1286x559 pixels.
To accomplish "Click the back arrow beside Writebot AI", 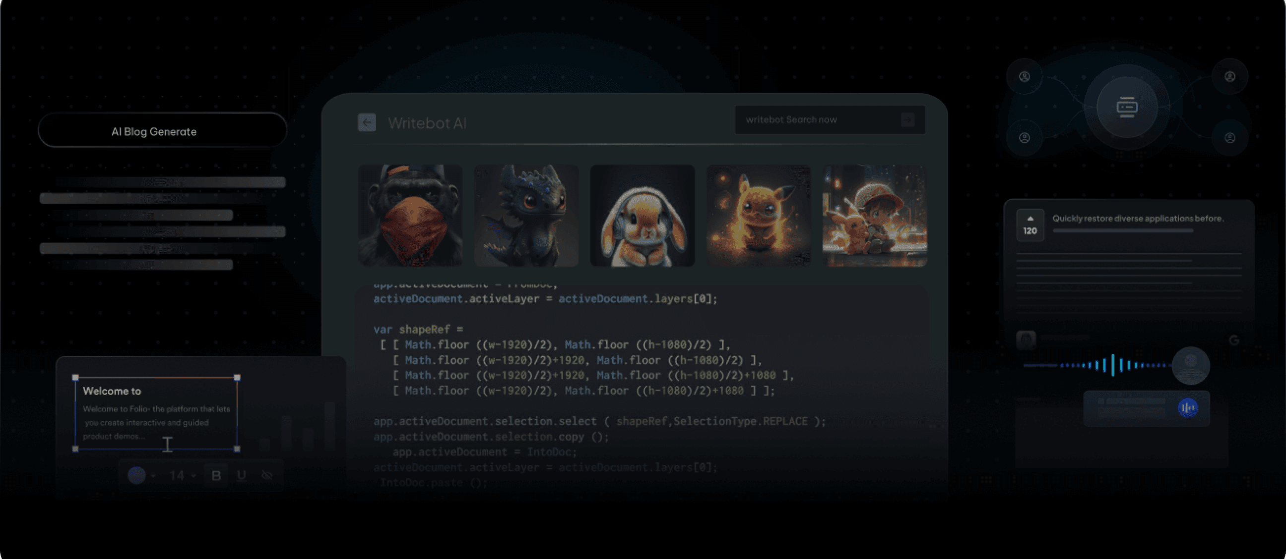I will point(367,122).
